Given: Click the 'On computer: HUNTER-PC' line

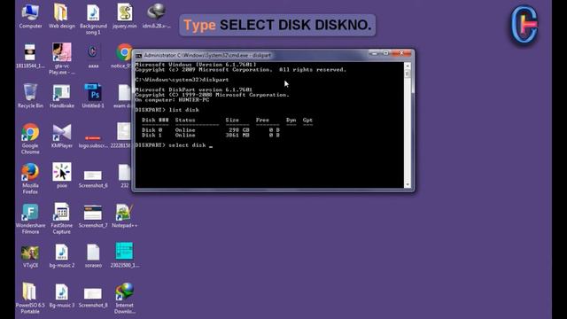Looking at the screenshot, I should point(172,99).
